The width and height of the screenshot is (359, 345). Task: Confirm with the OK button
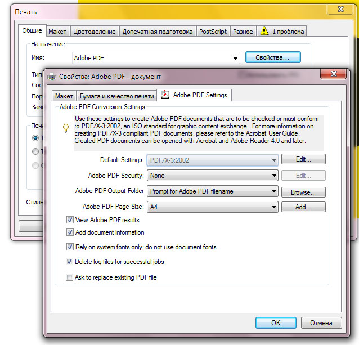276,323
